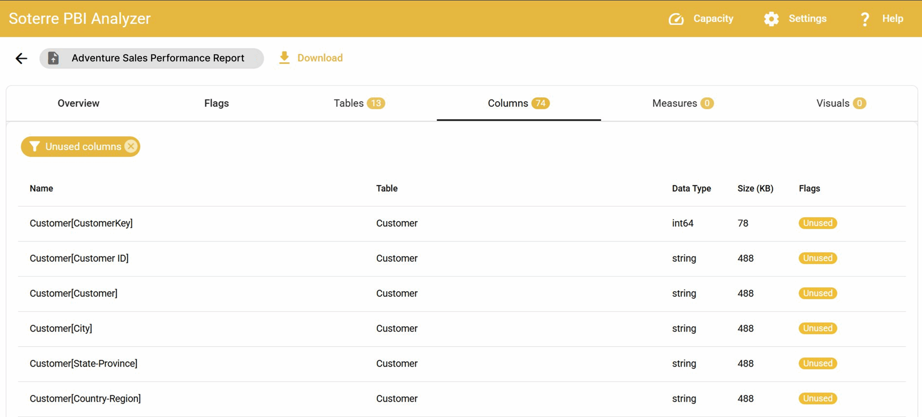Click the Unused badge on Customer[CustomerKey]
Viewport: 922px width, 417px height.
pos(817,223)
